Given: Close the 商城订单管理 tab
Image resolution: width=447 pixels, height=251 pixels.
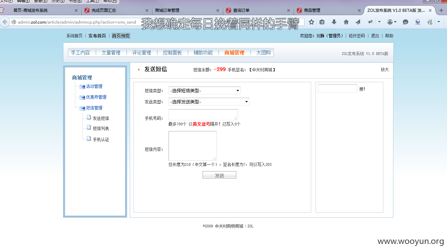Looking at the screenshot, I should coord(218,10).
